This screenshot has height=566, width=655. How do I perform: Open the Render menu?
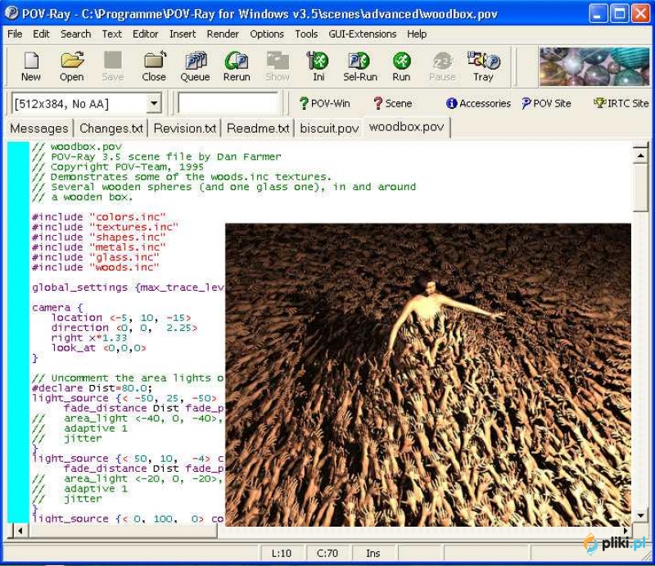coord(223,34)
